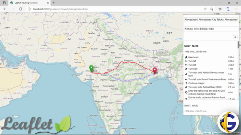The width and height of the screenshot is (241, 135).
Task: Close the Leaflet Routing Machine tab
Action: pyautogui.click(x=48, y=3)
